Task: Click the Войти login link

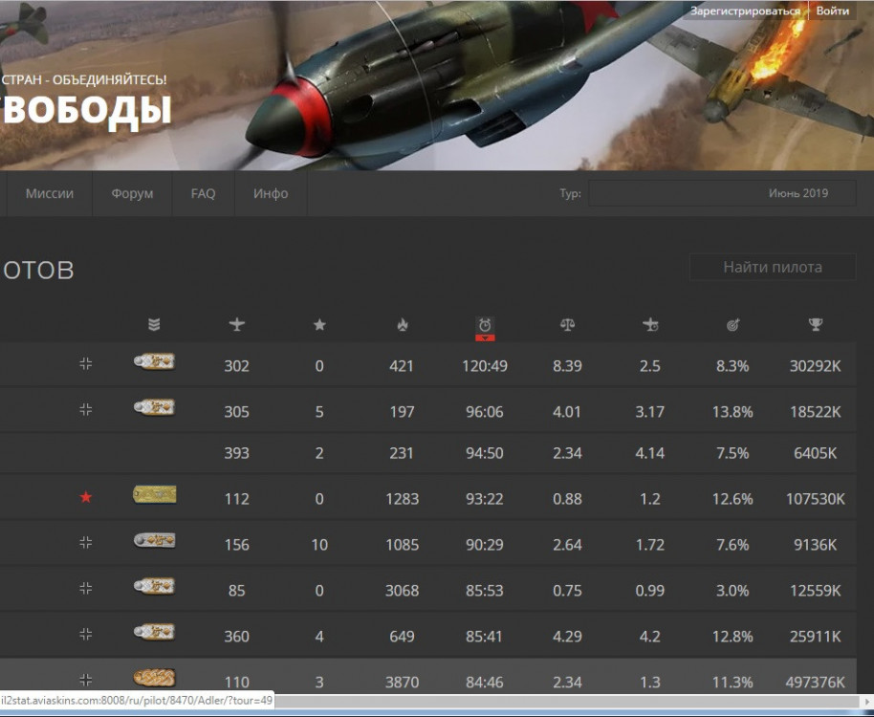Action: pyautogui.click(x=833, y=11)
